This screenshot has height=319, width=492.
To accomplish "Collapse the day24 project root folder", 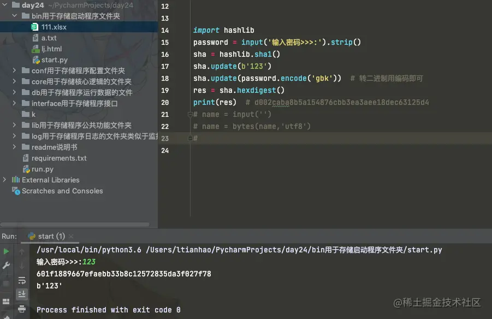I will pos(4,5).
